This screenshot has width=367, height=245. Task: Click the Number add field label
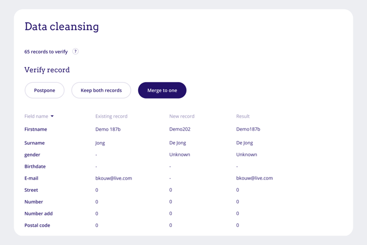tap(39, 213)
